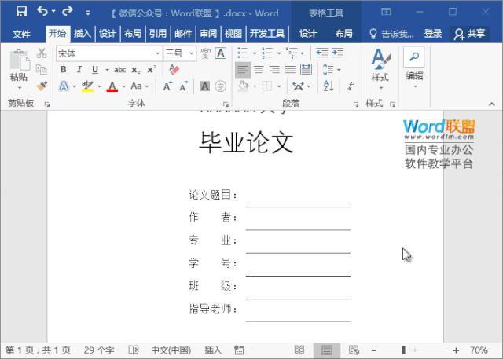This screenshot has height=359, width=503.
Task: Open the first 设计 tab next to 插入
Action: point(108,34)
